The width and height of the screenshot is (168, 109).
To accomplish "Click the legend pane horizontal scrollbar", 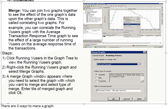I will tap(132, 43).
